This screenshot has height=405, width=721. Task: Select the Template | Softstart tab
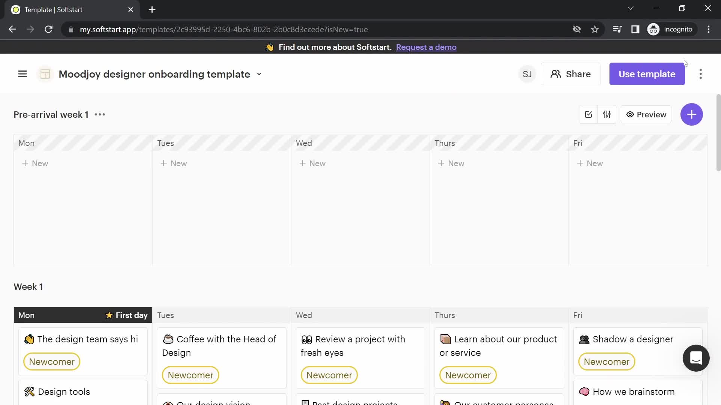(71, 10)
